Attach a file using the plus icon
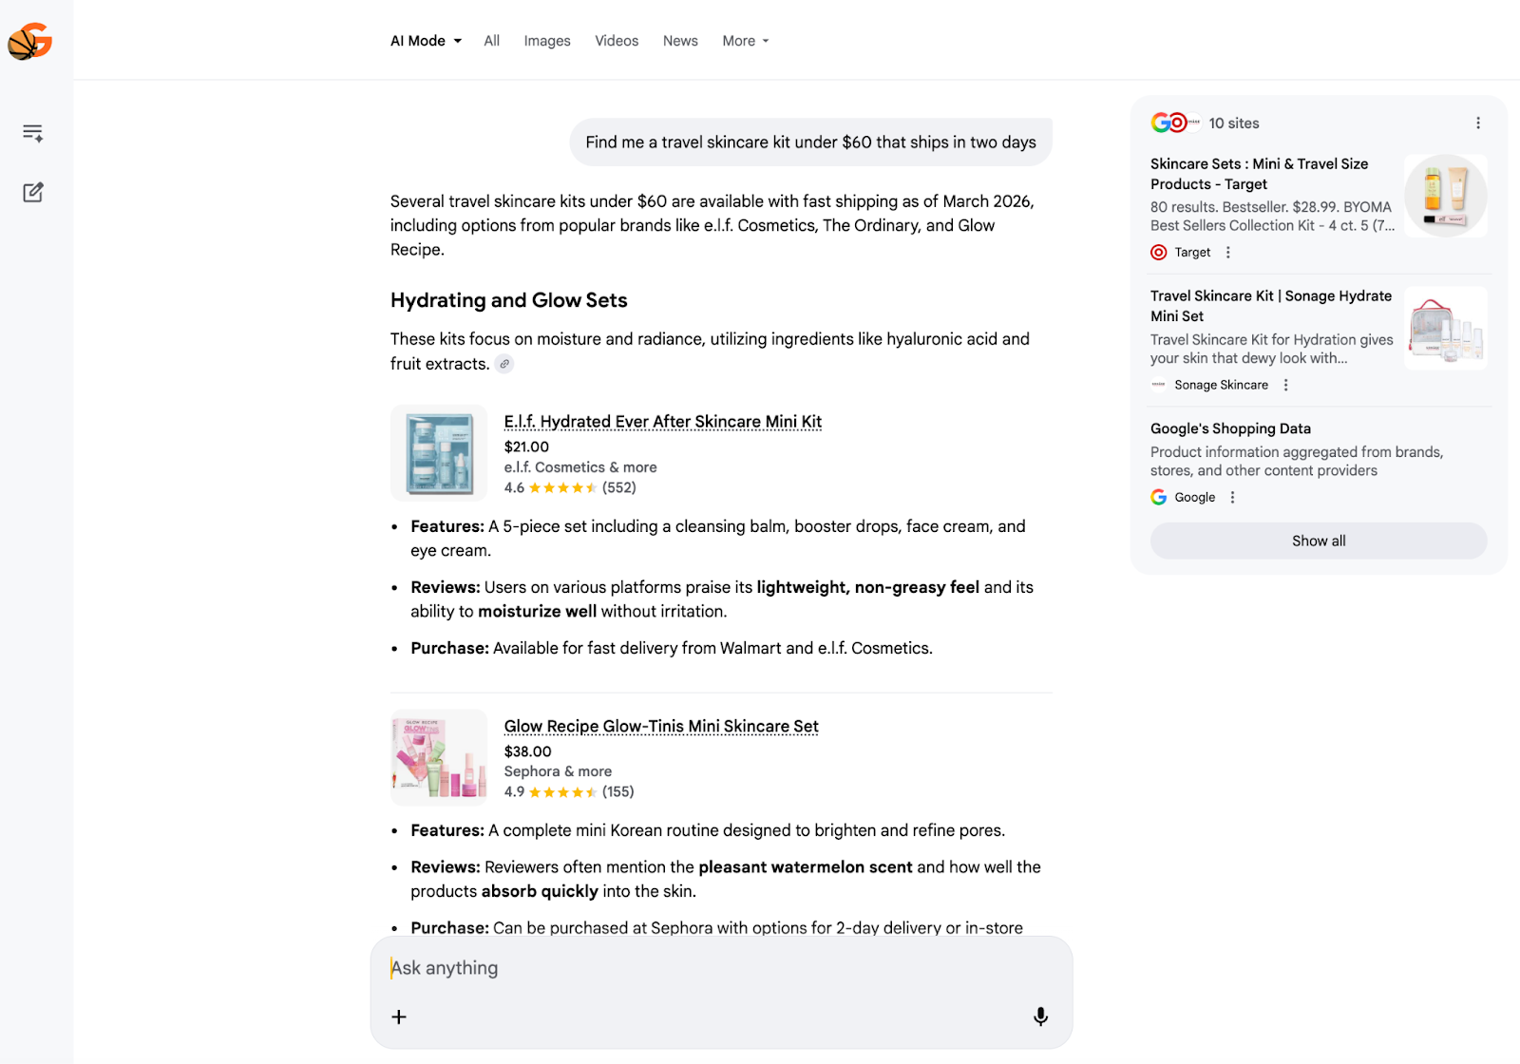The height and width of the screenshot is (1064, 1520). [399, 1016]
